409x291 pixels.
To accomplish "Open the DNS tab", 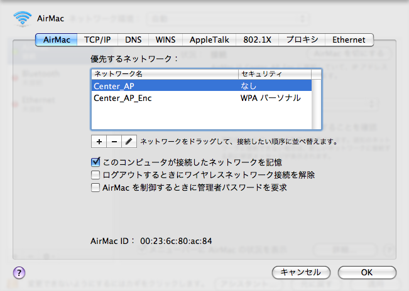I will (x=133, y=40).
